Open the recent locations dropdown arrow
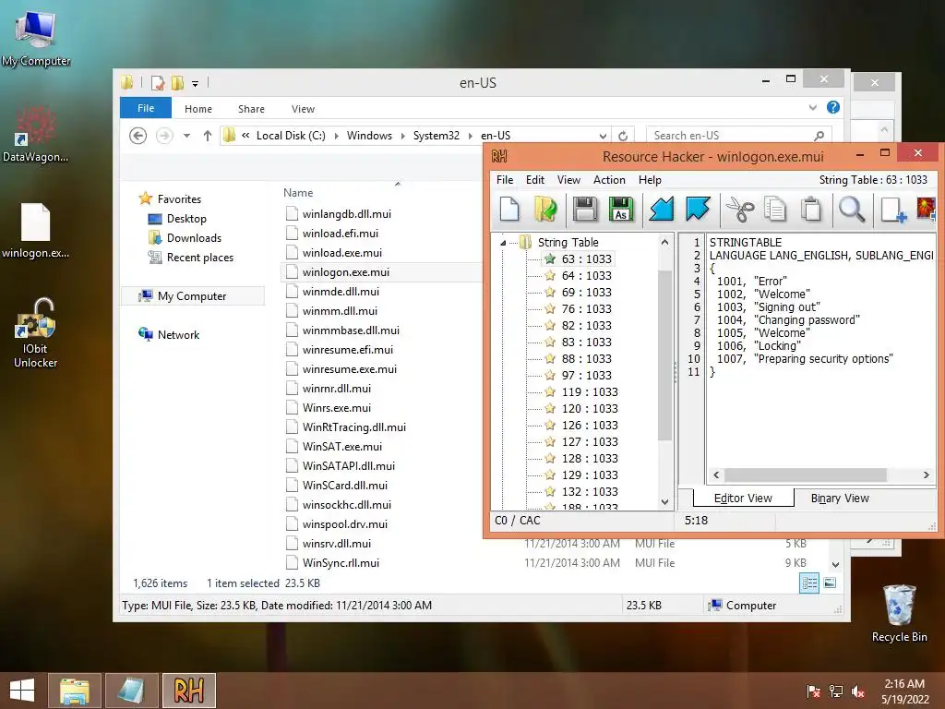 click(x=186, y=136)
